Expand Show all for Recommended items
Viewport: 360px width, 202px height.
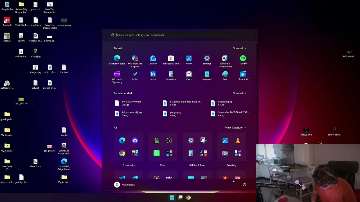(x=240, y=93)
